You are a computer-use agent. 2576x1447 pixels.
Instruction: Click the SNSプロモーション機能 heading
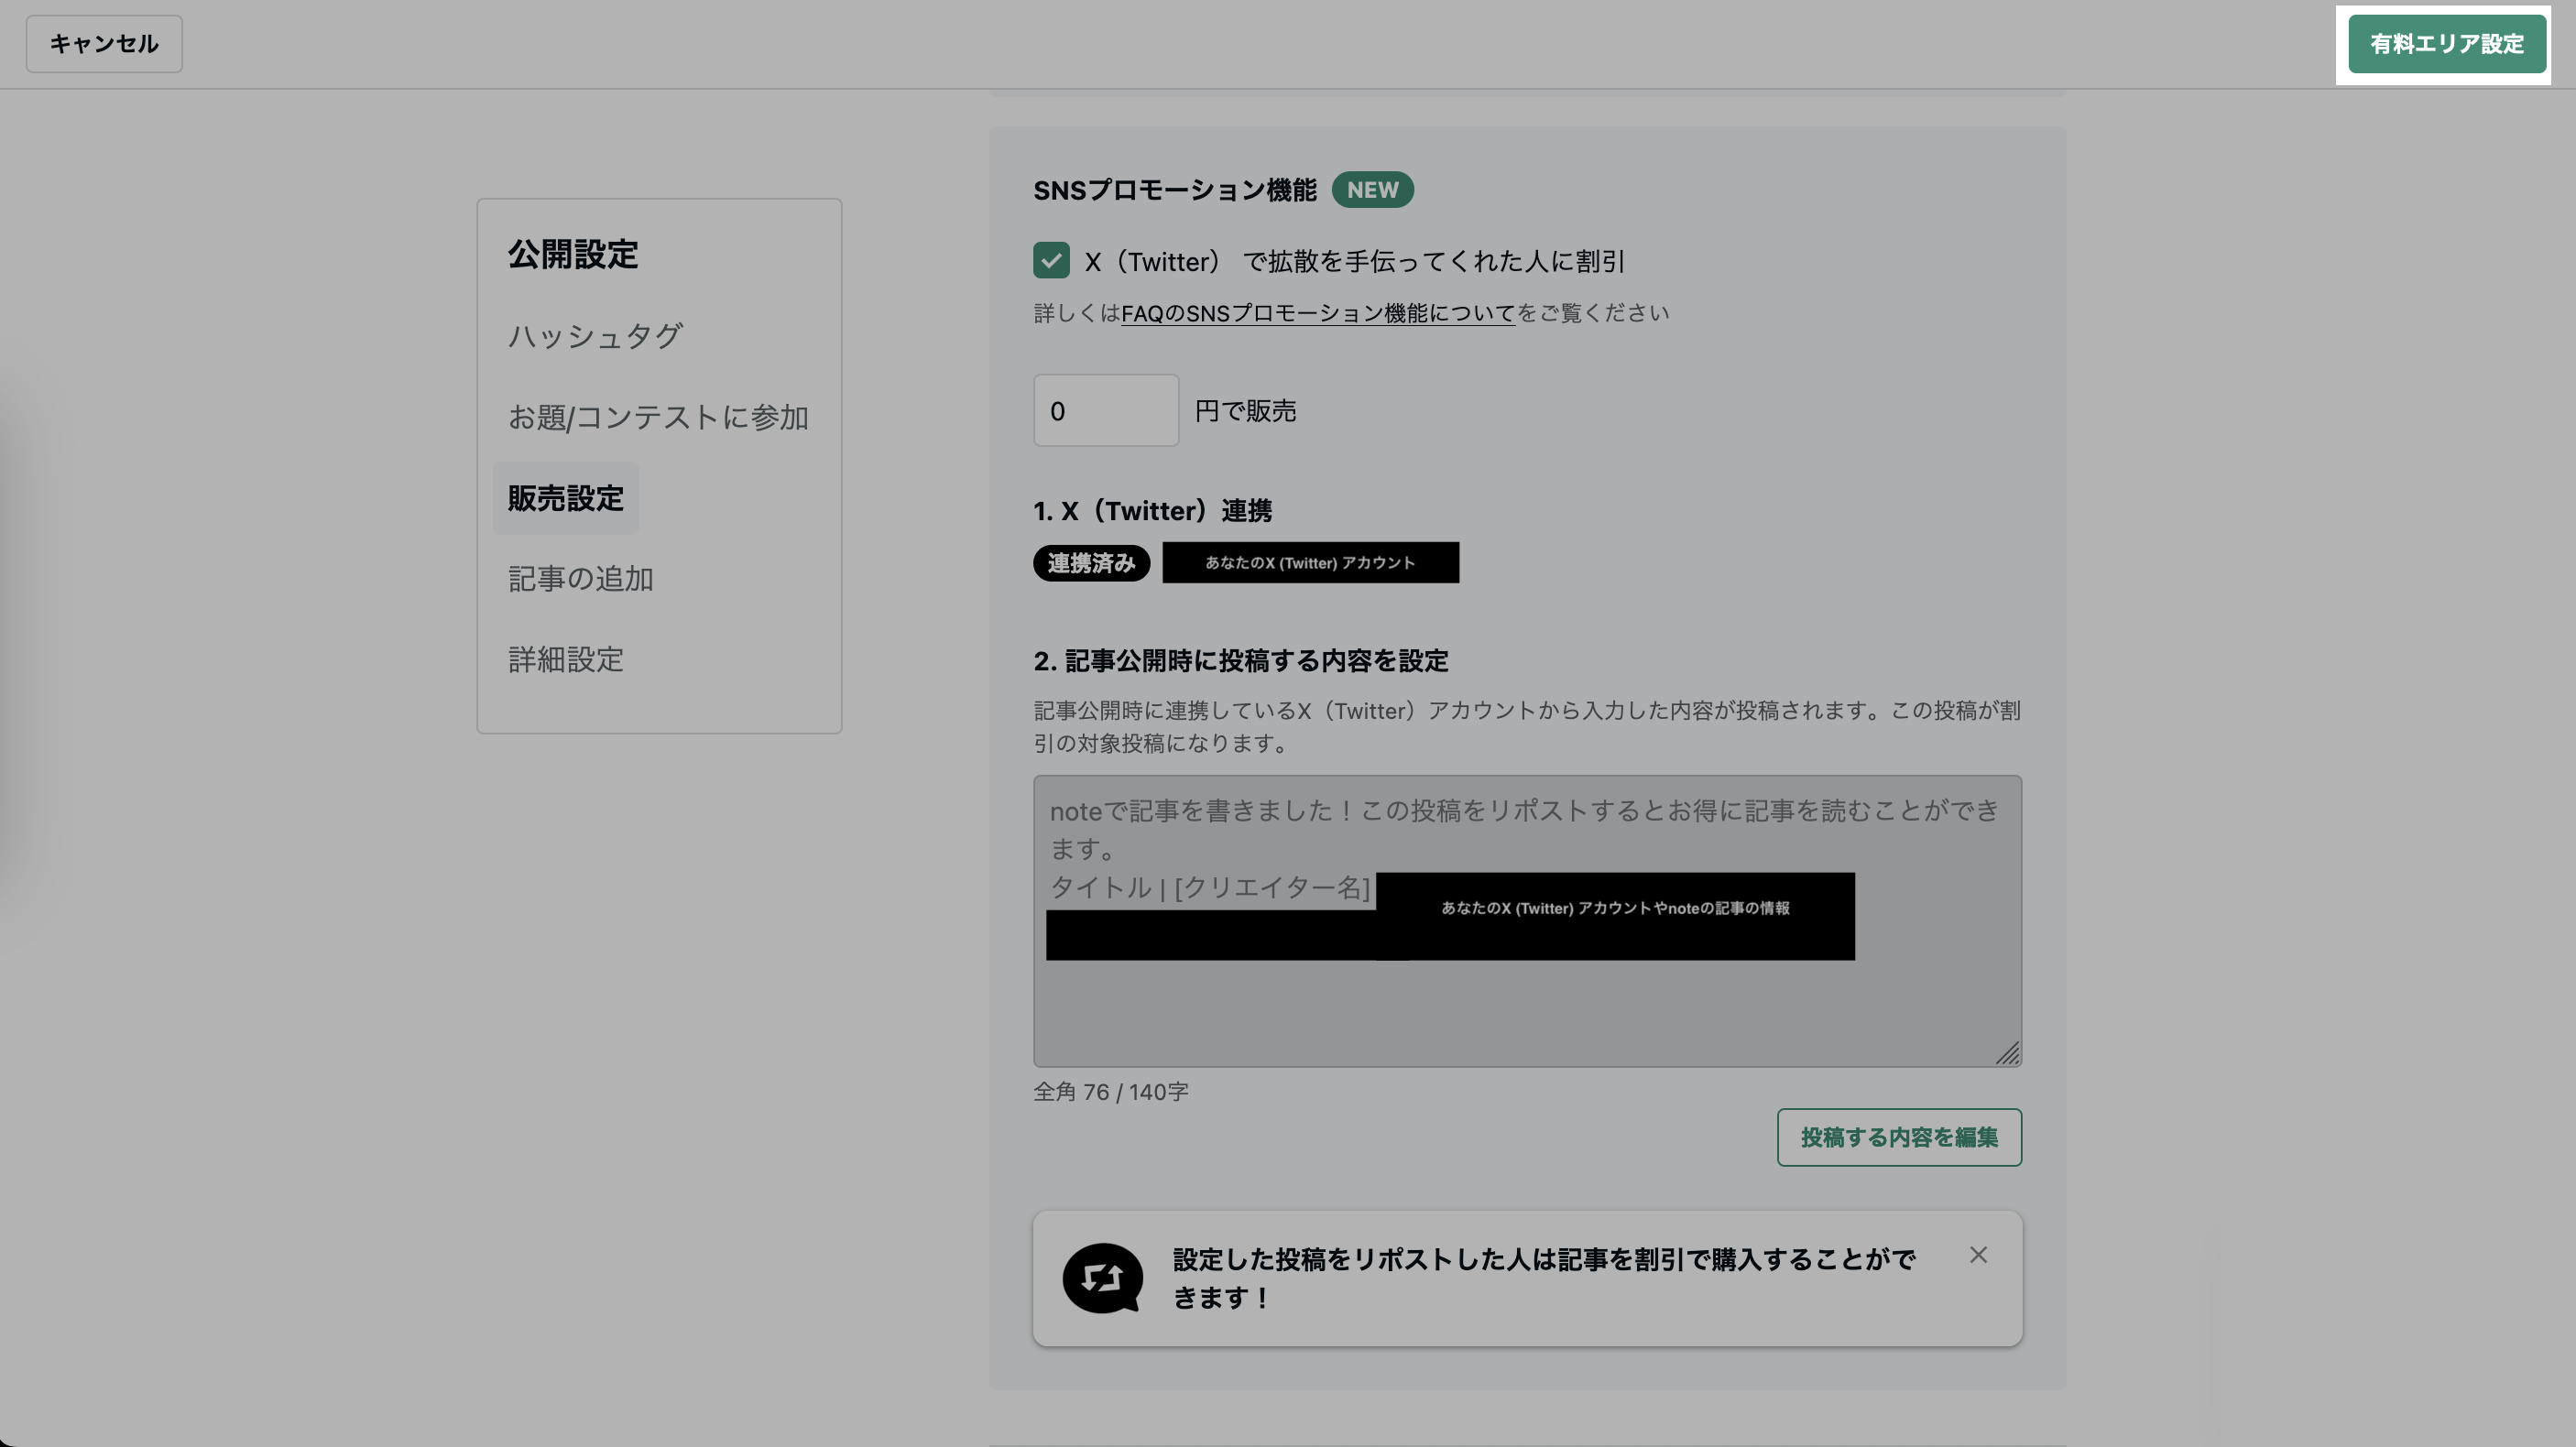(1175, 190)
